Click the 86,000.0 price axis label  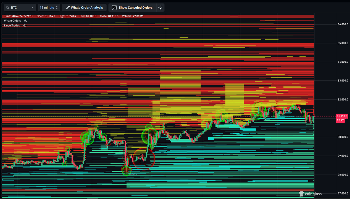342,24
